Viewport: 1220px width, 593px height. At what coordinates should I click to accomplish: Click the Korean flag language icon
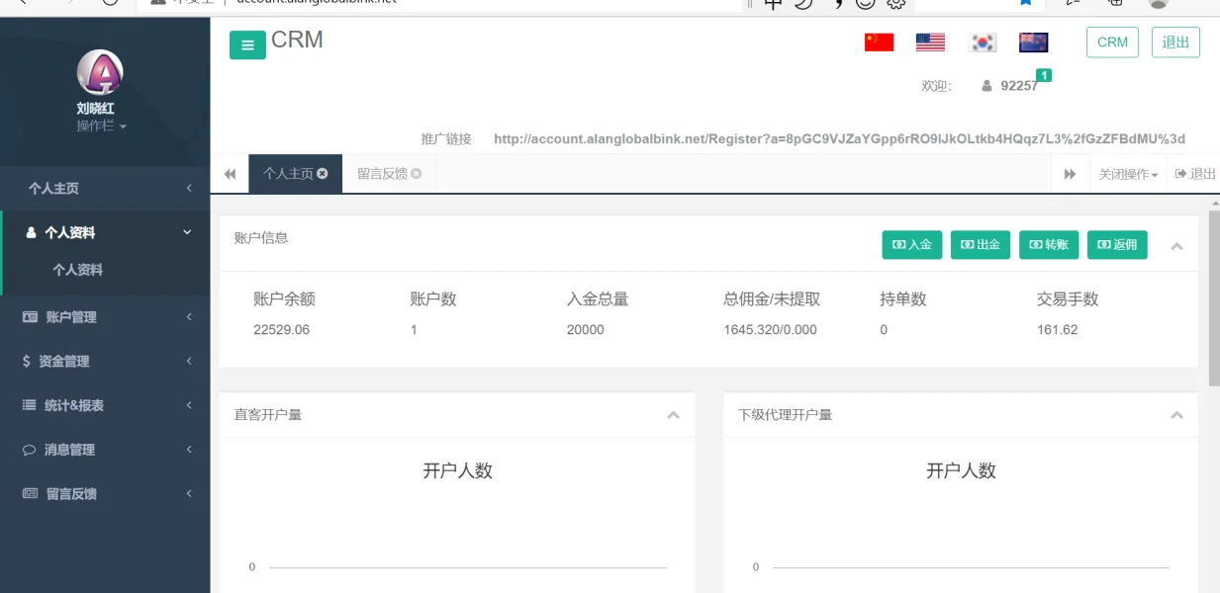982,43
